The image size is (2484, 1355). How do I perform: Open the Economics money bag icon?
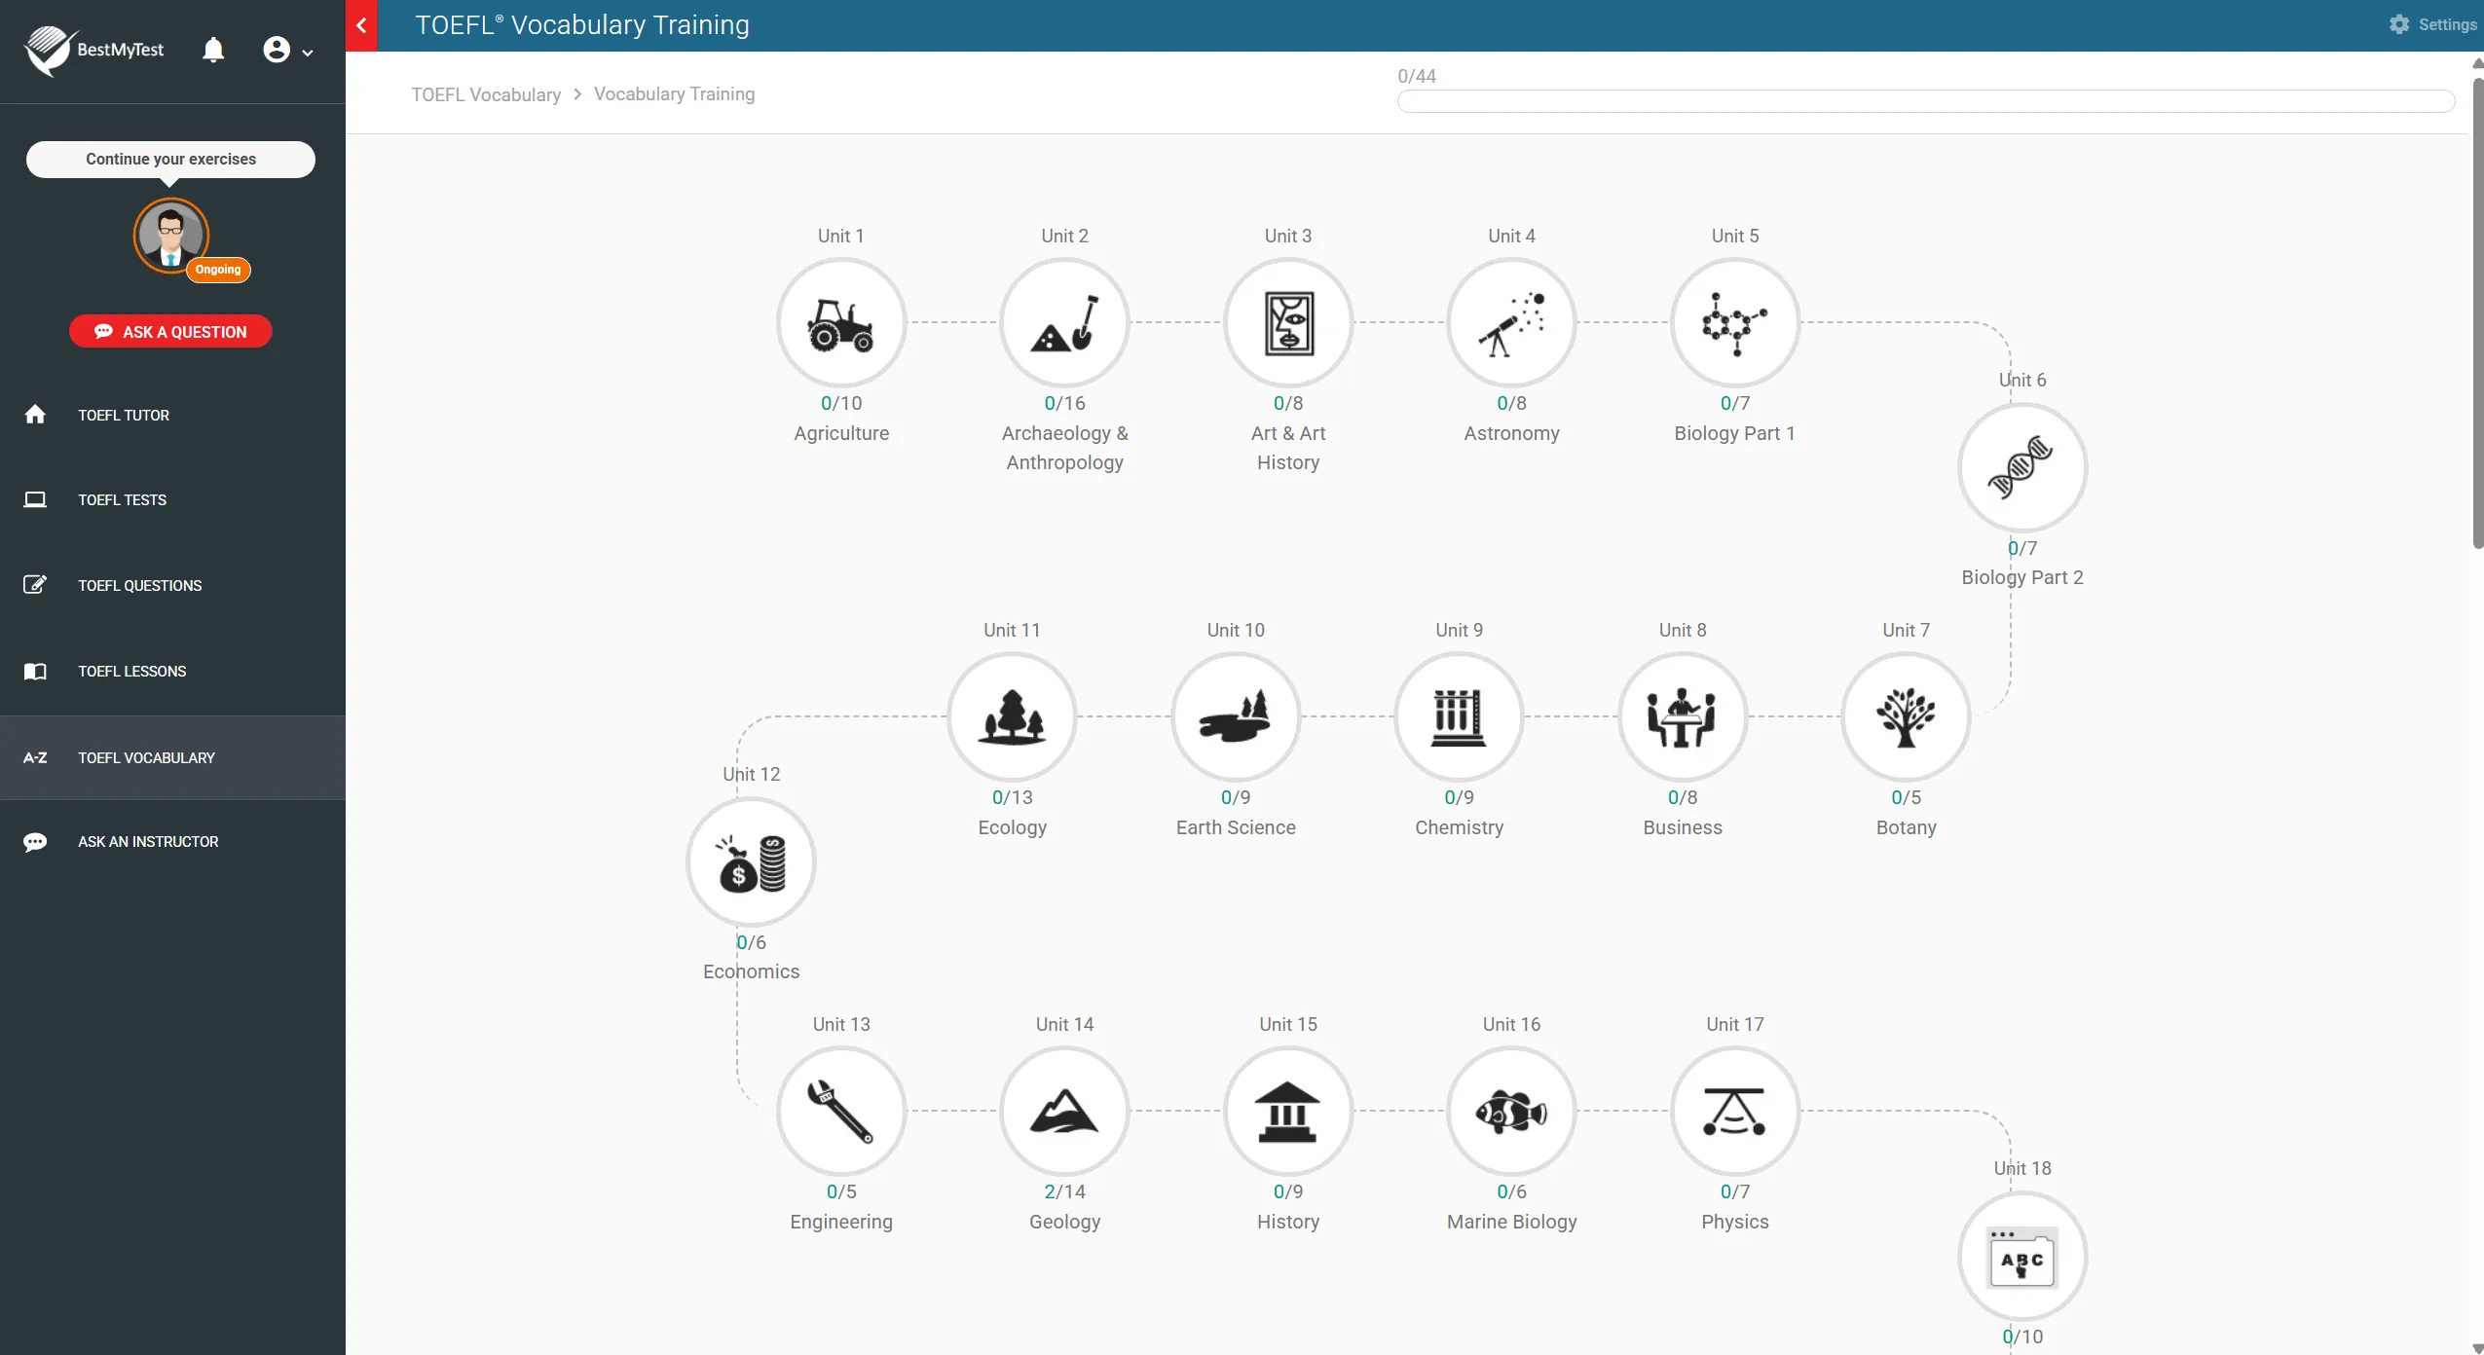751,861
